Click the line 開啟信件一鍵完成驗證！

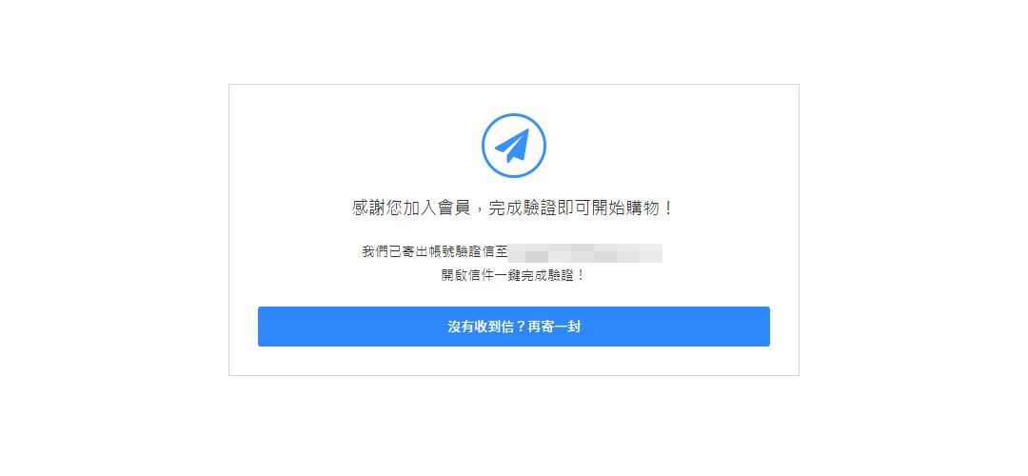point(513,276)
